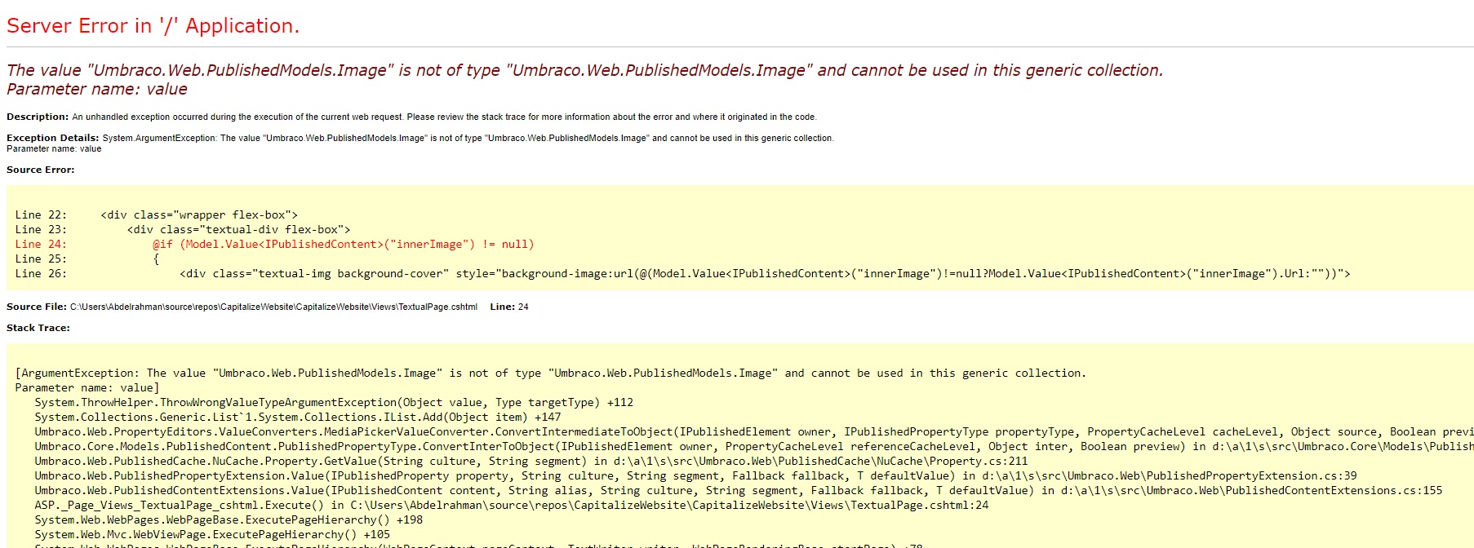Click source Line 25 with the opening brace
This screenshot has width=1474, height=548.
point(87,259)
